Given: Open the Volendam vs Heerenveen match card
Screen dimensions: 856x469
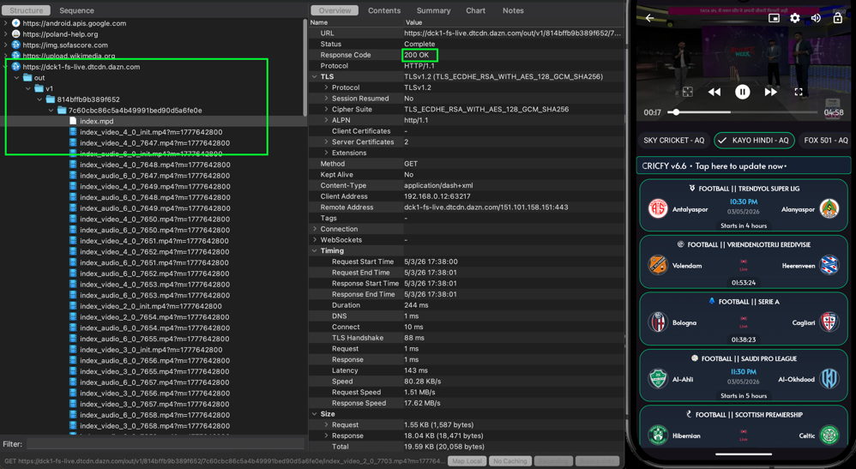Looking at the screenshot, I should click(744, 262).
